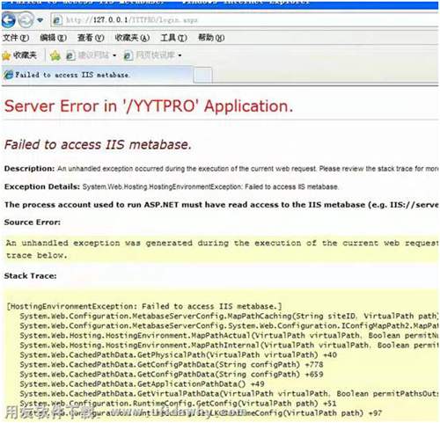Click the browser Forward arrow button

click(x=26, y=20)
